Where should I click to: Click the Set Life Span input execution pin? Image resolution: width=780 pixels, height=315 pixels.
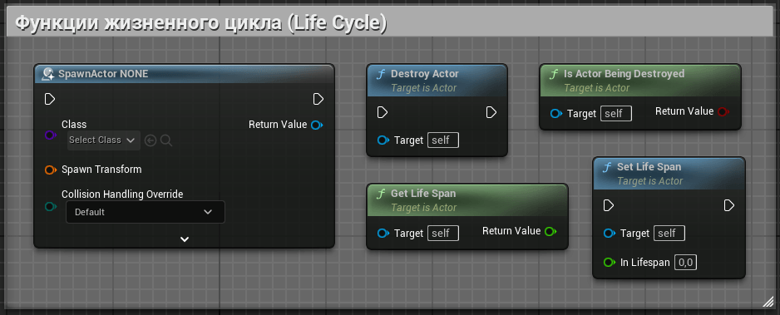click(609, 205)
